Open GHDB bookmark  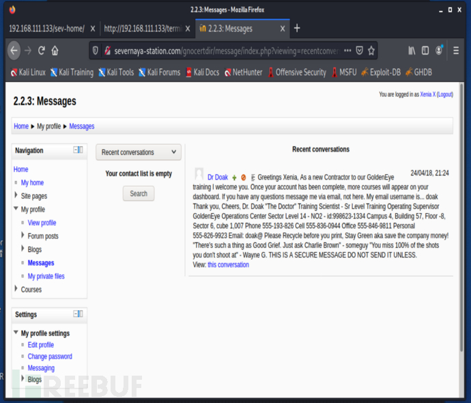pos(418,72)
